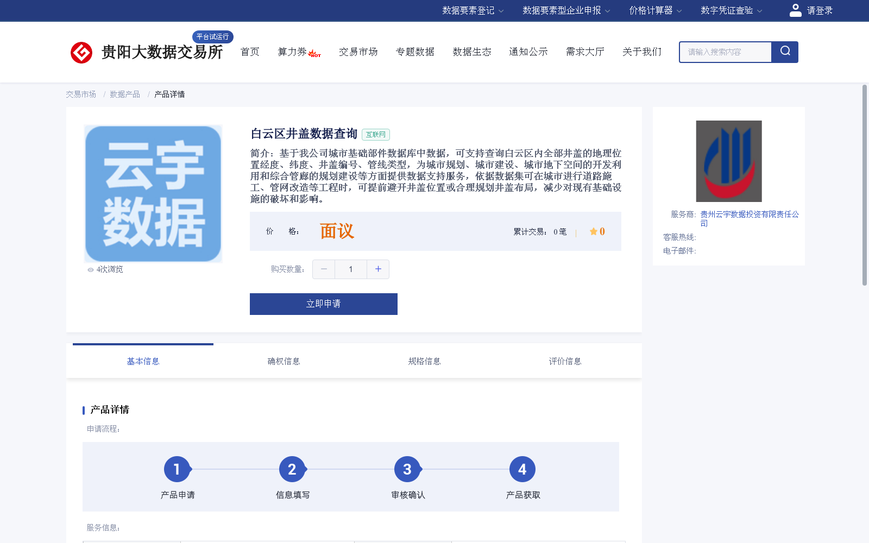The width and height of the screenshot is (869, 543).
Task: Click the 互联网 tag badge
Action: pyautogui.click(x=376, y=135)
